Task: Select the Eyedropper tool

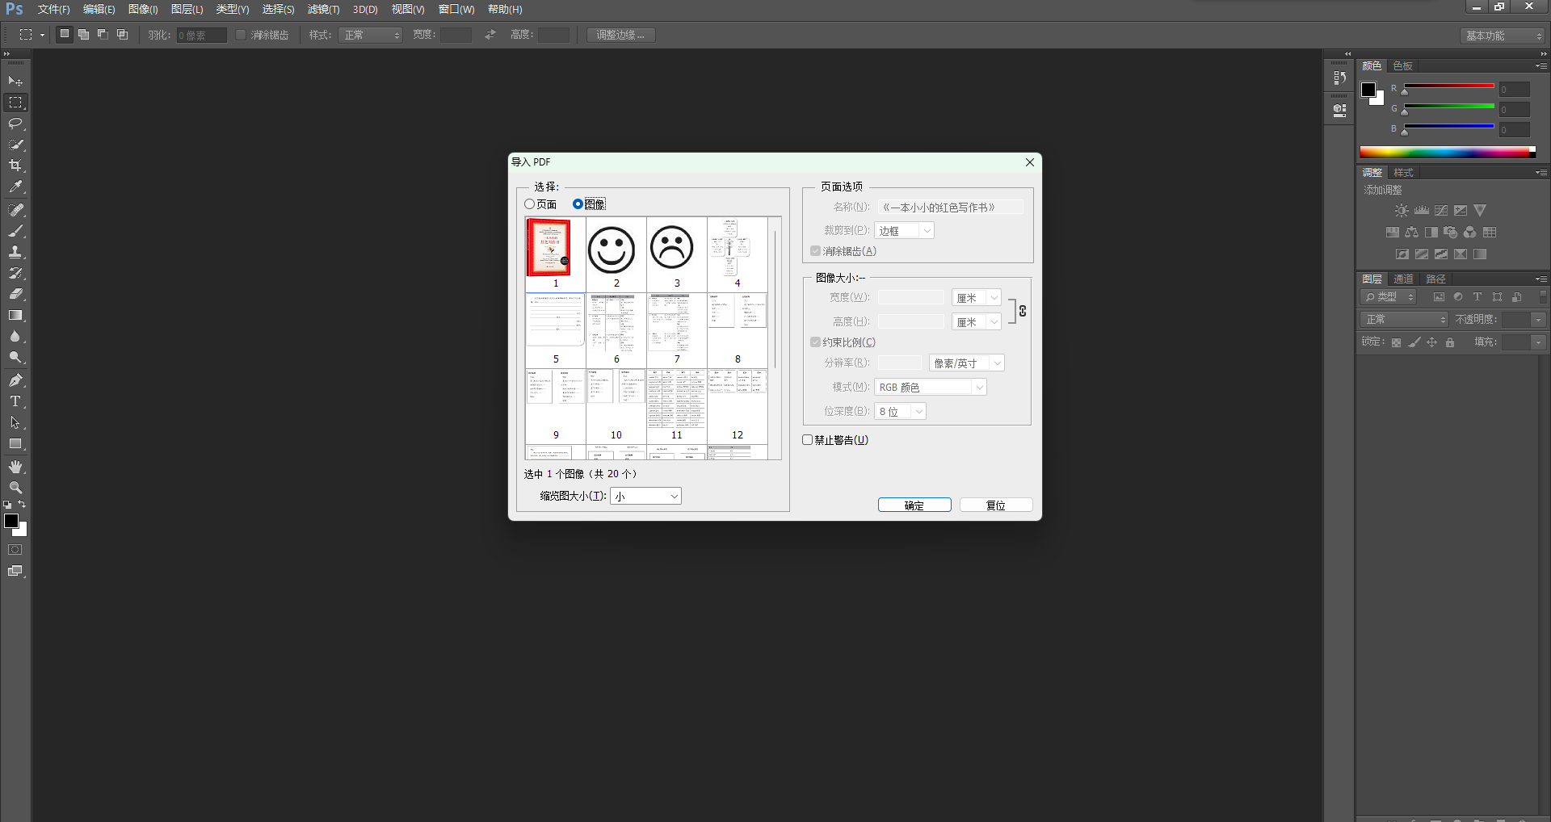Action: pyautogui.click(x=15, y=187)
